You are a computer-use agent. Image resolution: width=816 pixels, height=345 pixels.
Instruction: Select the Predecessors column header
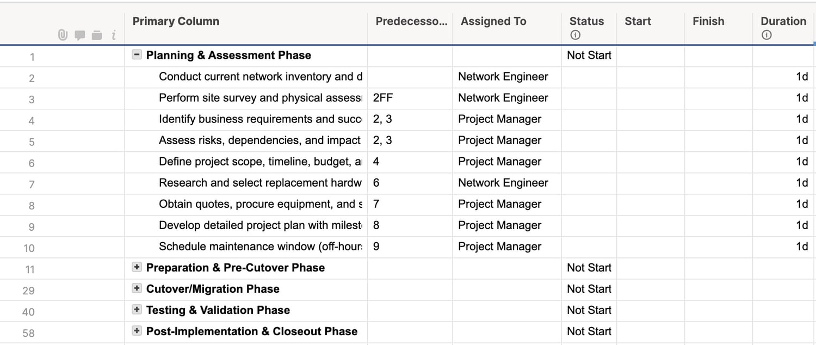[x=411, y=22]
